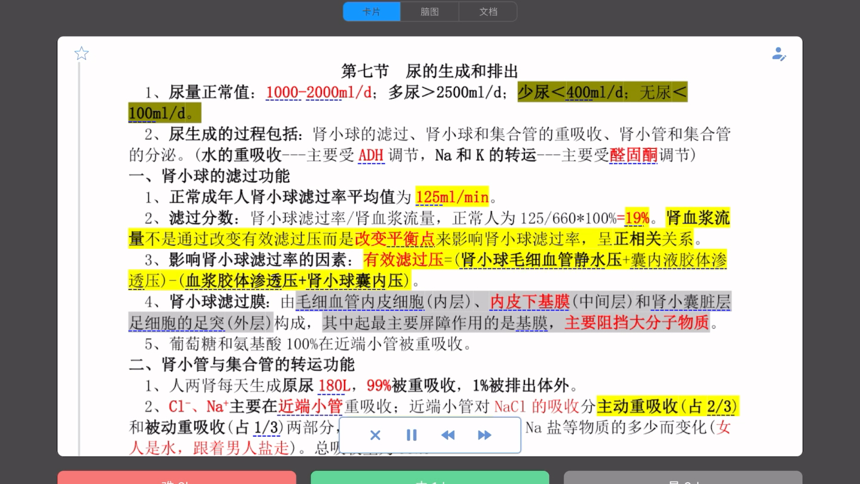Image resolution: width=860 pixels, height=484 pixels.
Task: Click the red ADH text
Action: pos(371,155)
